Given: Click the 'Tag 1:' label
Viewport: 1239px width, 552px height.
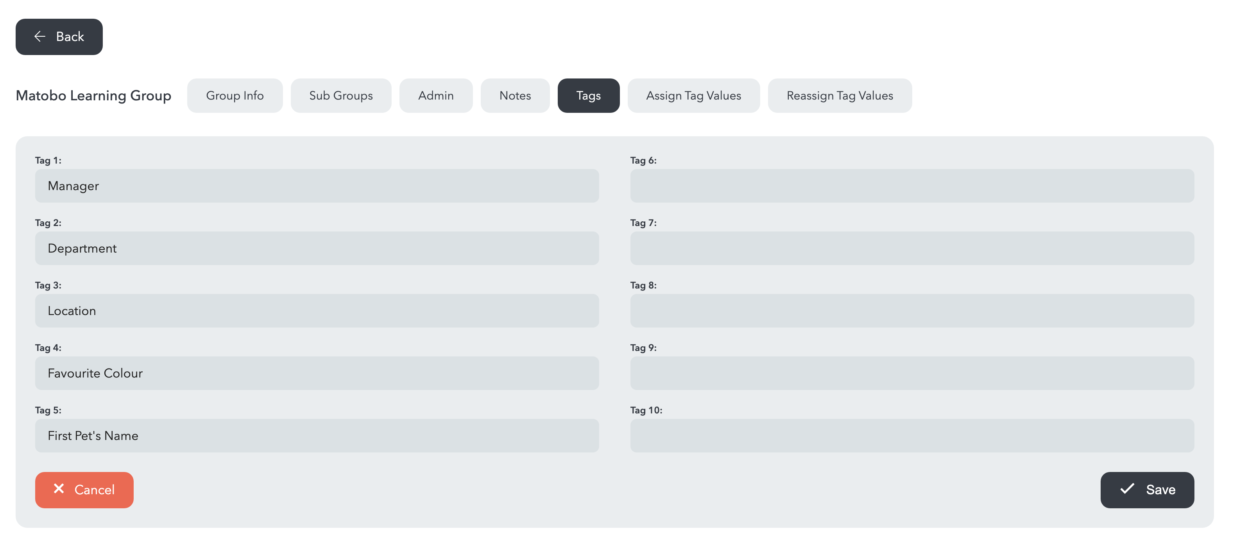Looking at the screenshot, I should tap(48, 160).
